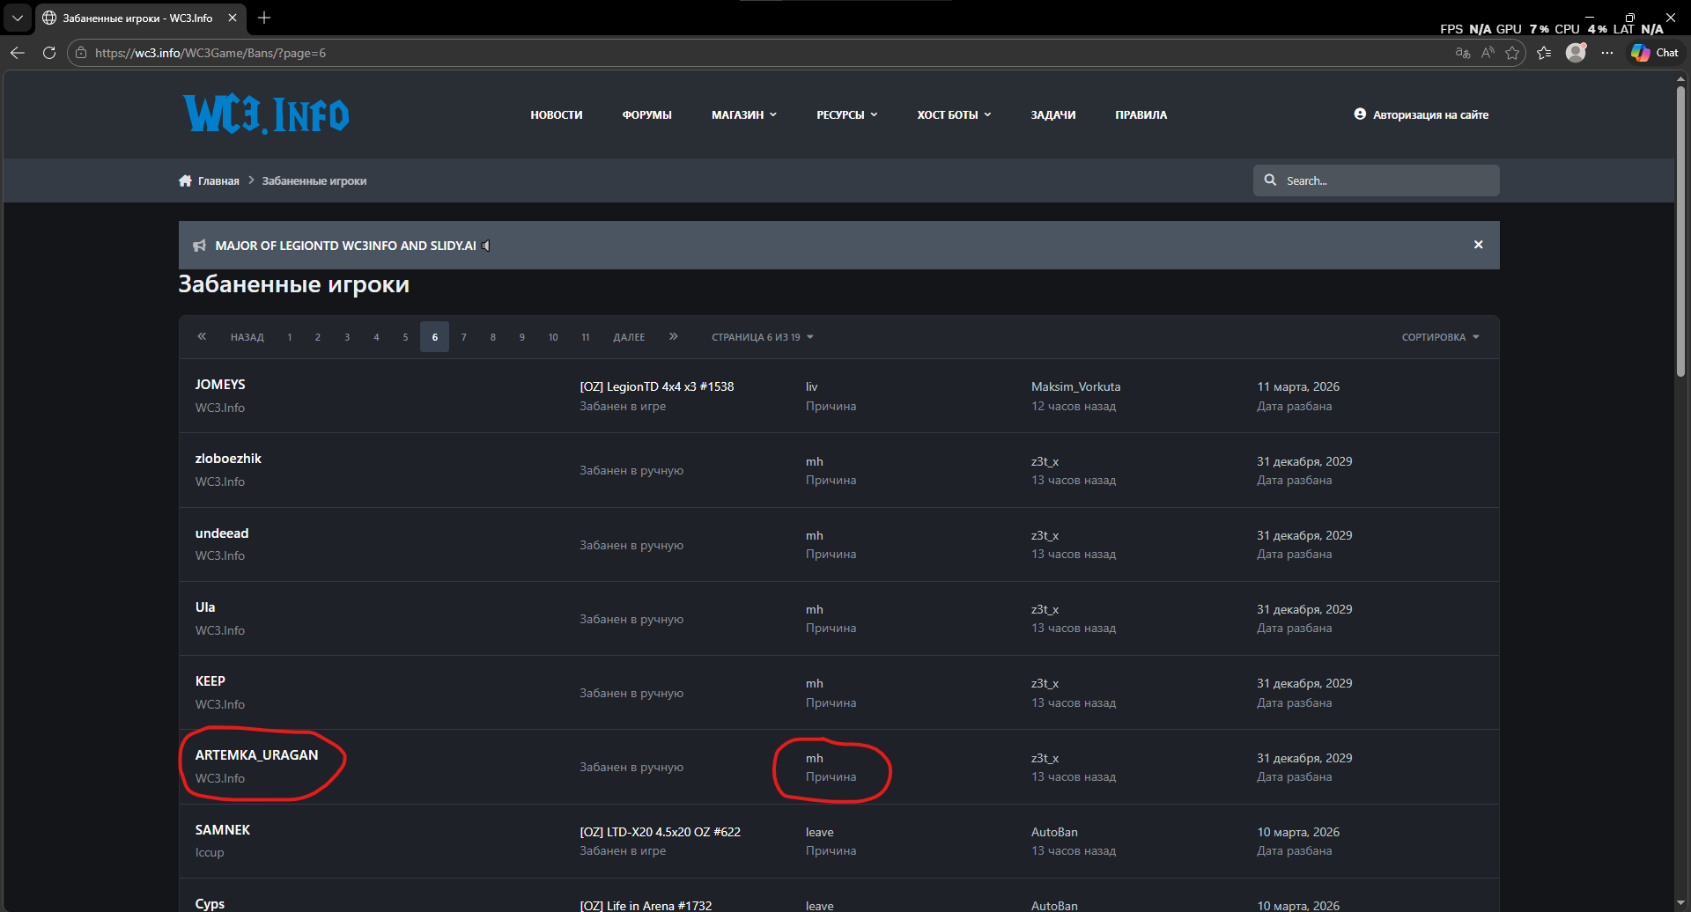
Task: Jump to first page double-left arrow
Action: tap(202, 336)
